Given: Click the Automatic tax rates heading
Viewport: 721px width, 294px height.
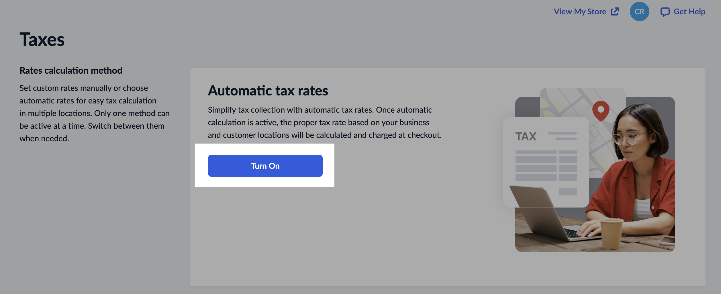Looking at the screenshot, I should 268,91.
